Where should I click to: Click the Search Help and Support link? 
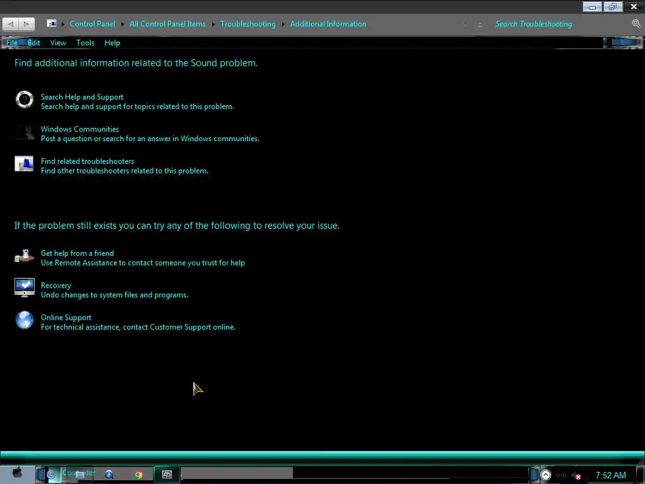[x=82, y=97]
